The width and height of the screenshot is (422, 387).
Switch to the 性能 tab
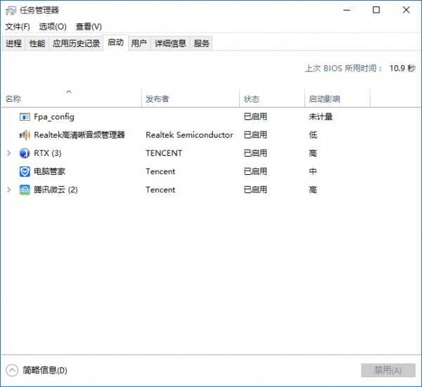click(x=37, y=44)
